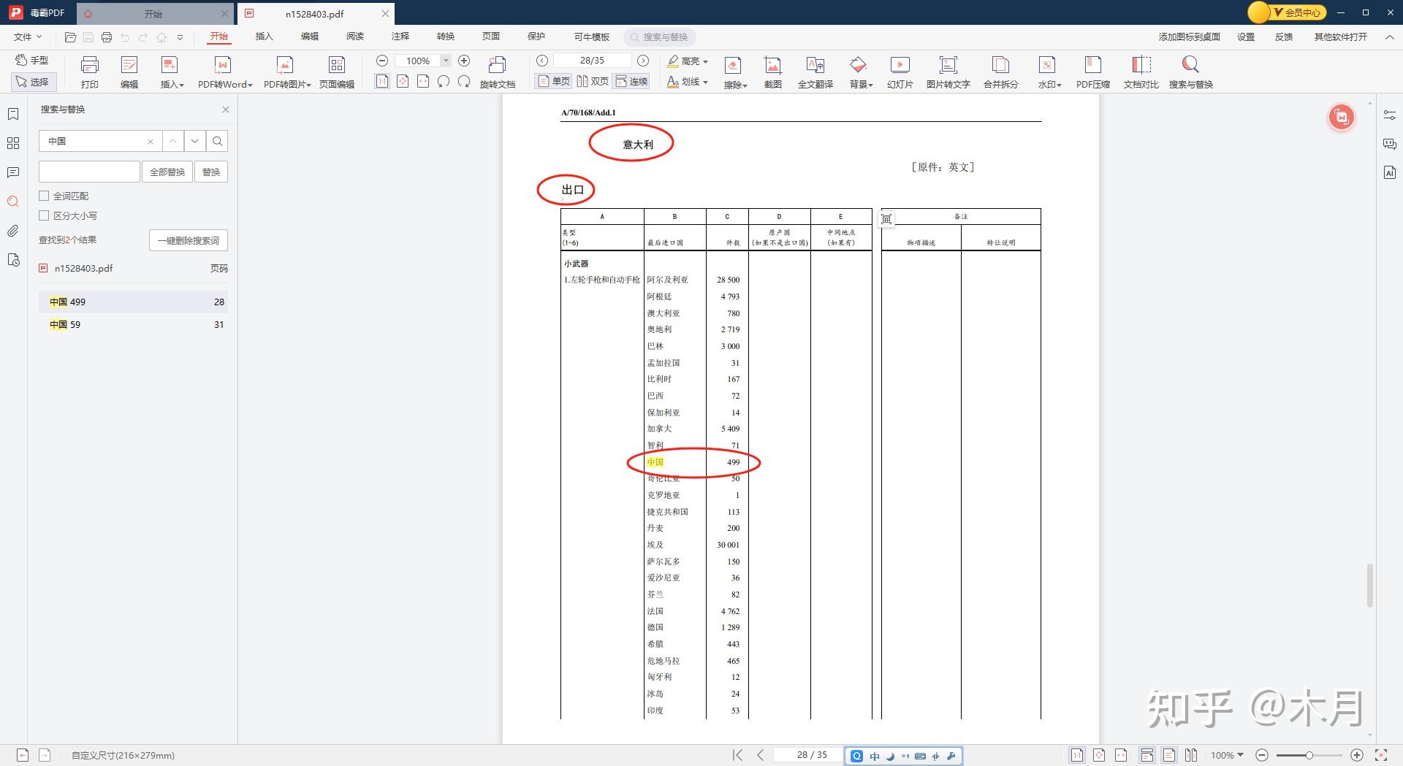
Task: Zoom in with the plus icon beside 100%
Action: [x=464, y=61]
